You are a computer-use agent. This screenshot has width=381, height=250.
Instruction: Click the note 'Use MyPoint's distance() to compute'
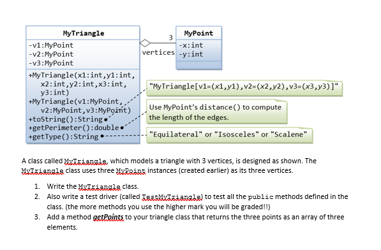tap(217, 112)
